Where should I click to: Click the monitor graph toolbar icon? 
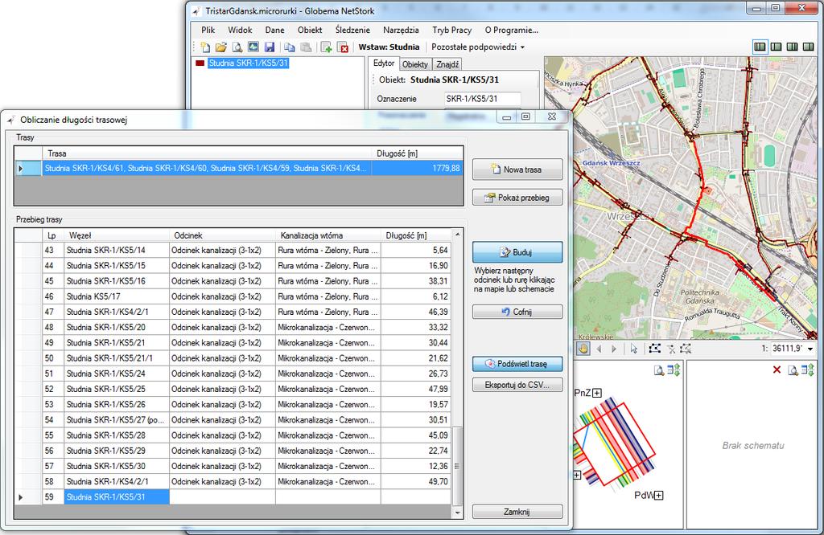click(x=253, y=47)
